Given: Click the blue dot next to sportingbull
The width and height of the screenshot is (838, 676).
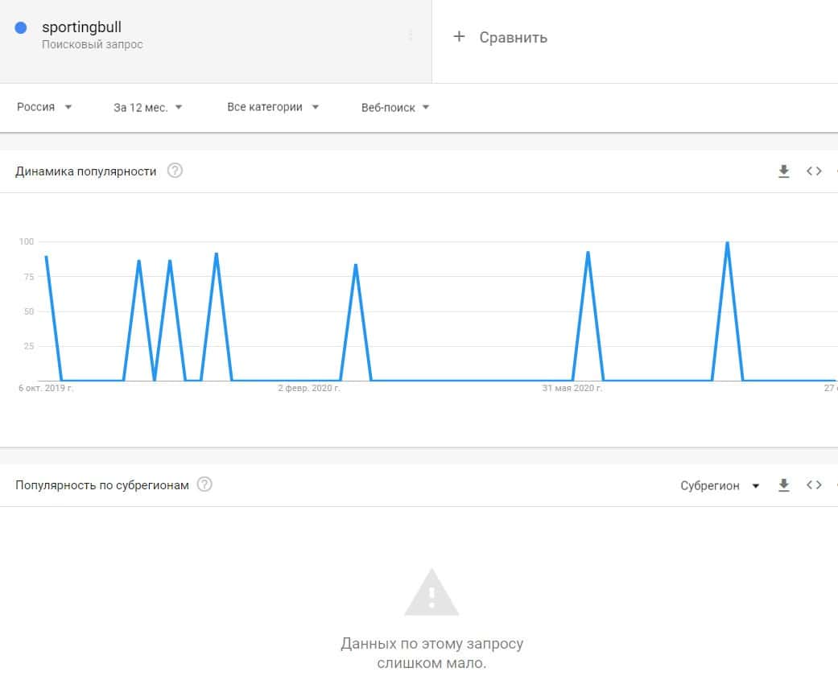Looking at the screenshot, I should (x=22, y=27).
